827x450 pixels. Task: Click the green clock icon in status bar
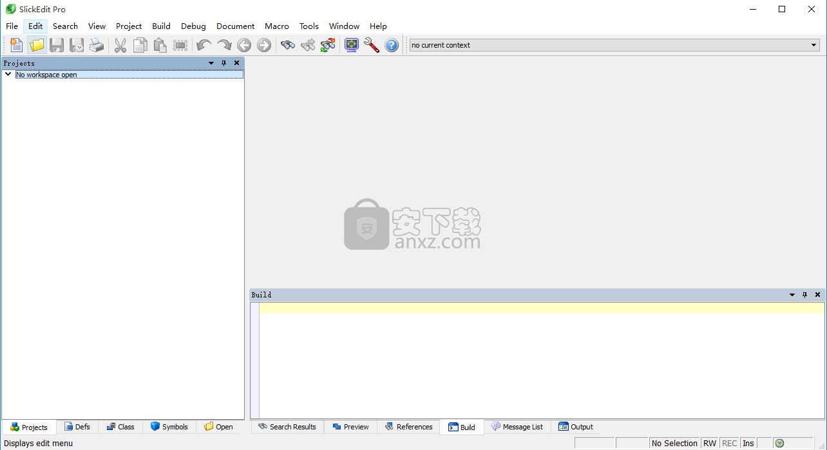pos(779,443)
